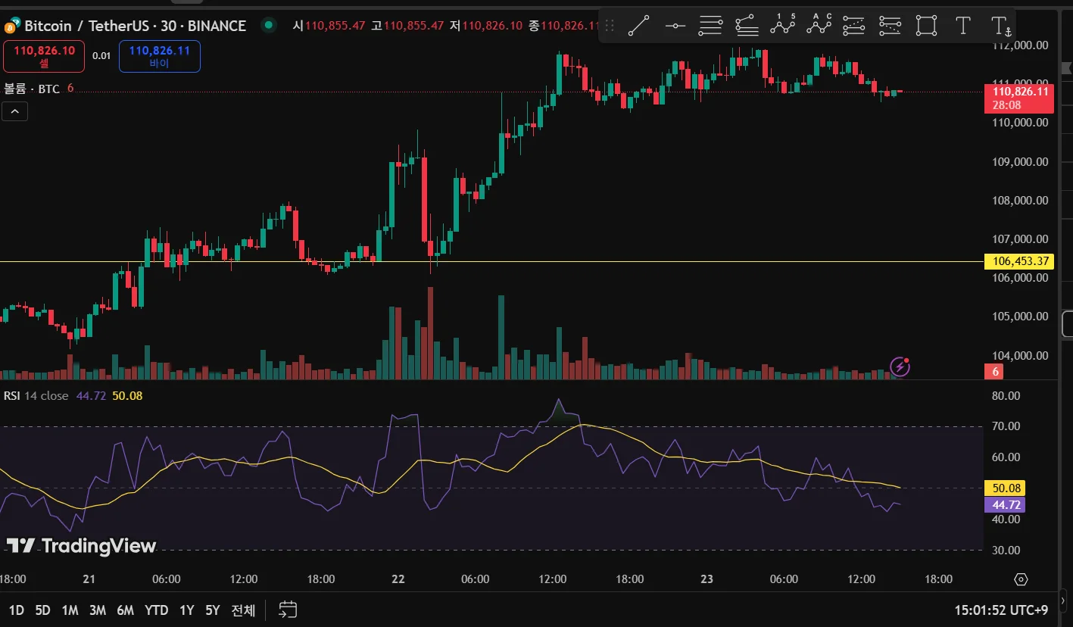Image resolution: width=1073 pixels, height=627 pixels.
Task: Click the blue buy price button
Action: (x=159, y=56)
